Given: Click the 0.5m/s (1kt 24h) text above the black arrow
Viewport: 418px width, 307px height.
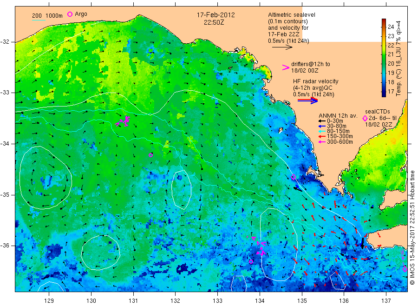Looking at the screenshot, I should pos(289,41).
